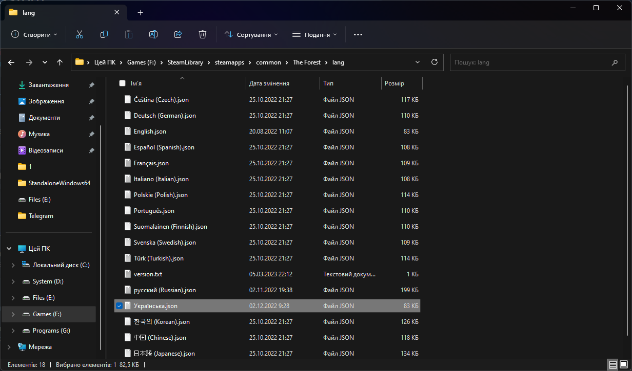Uncheck the Українська.json file checkbox
This screenshot has width=632, height=371.
[x=120, y=306]
